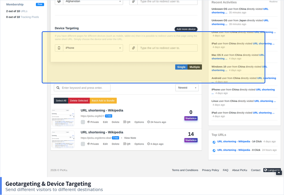The width and height of the screenshot is (284, 195).
Task: Click Edit on the picku.org/bGY link
Action: (105, 122)
